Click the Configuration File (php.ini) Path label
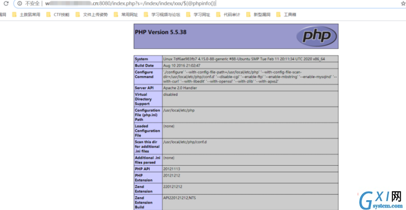The height and width of the screenshot is (210, 406). click(147, 115)
